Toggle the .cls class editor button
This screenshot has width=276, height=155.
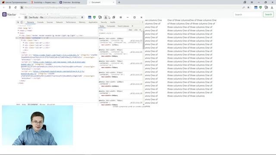(x=136, y=30)
